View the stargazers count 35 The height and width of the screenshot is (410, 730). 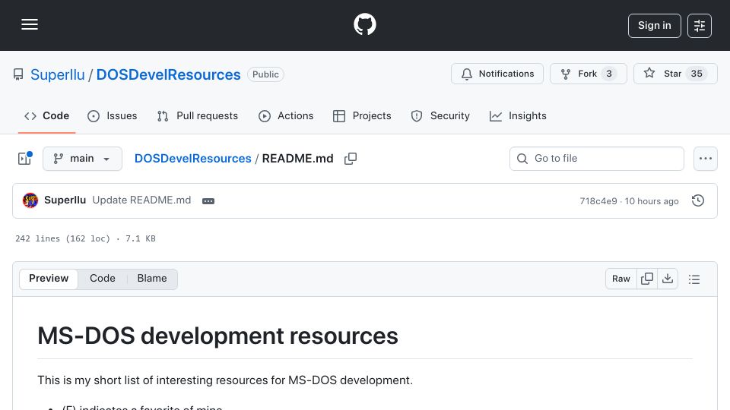pyautogui.click(x=697, y=74)
